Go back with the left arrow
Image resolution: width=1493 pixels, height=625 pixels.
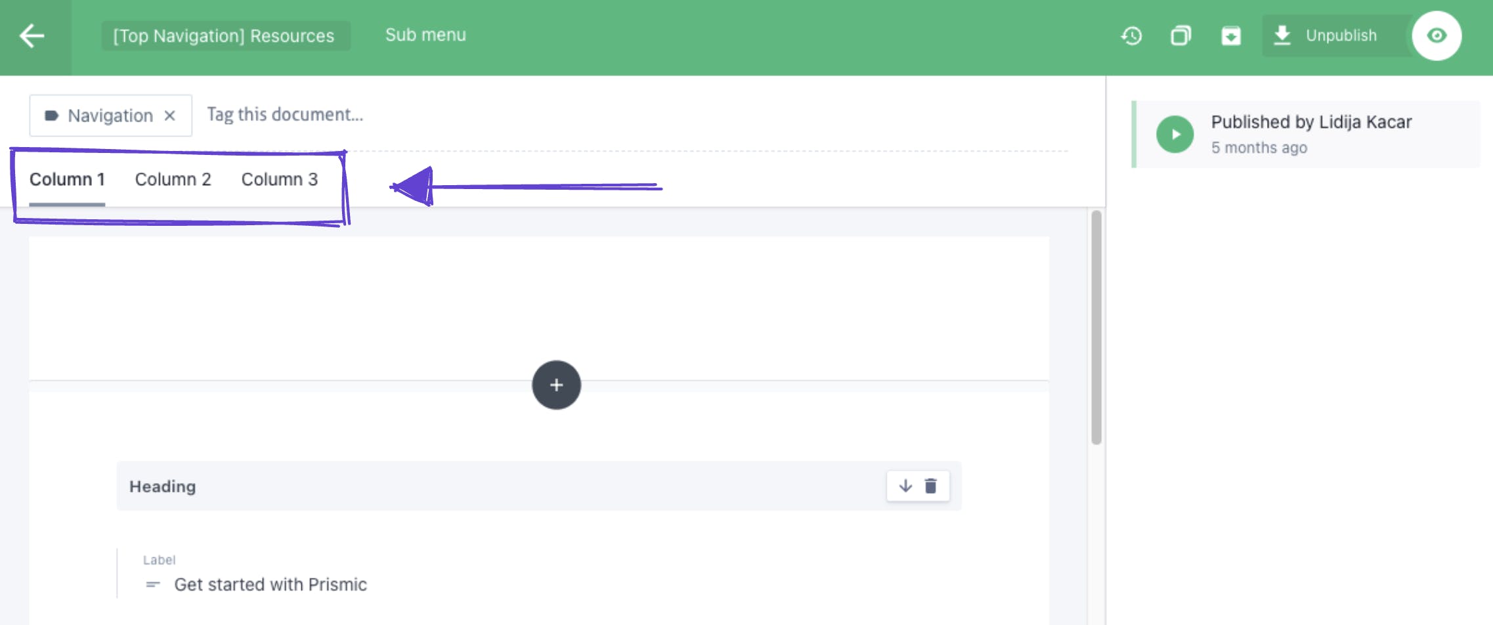pos(32,36)
